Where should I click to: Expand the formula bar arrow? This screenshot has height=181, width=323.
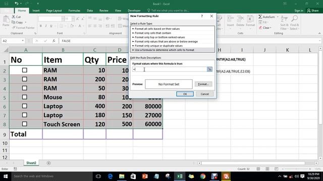(x=319, y=41)
